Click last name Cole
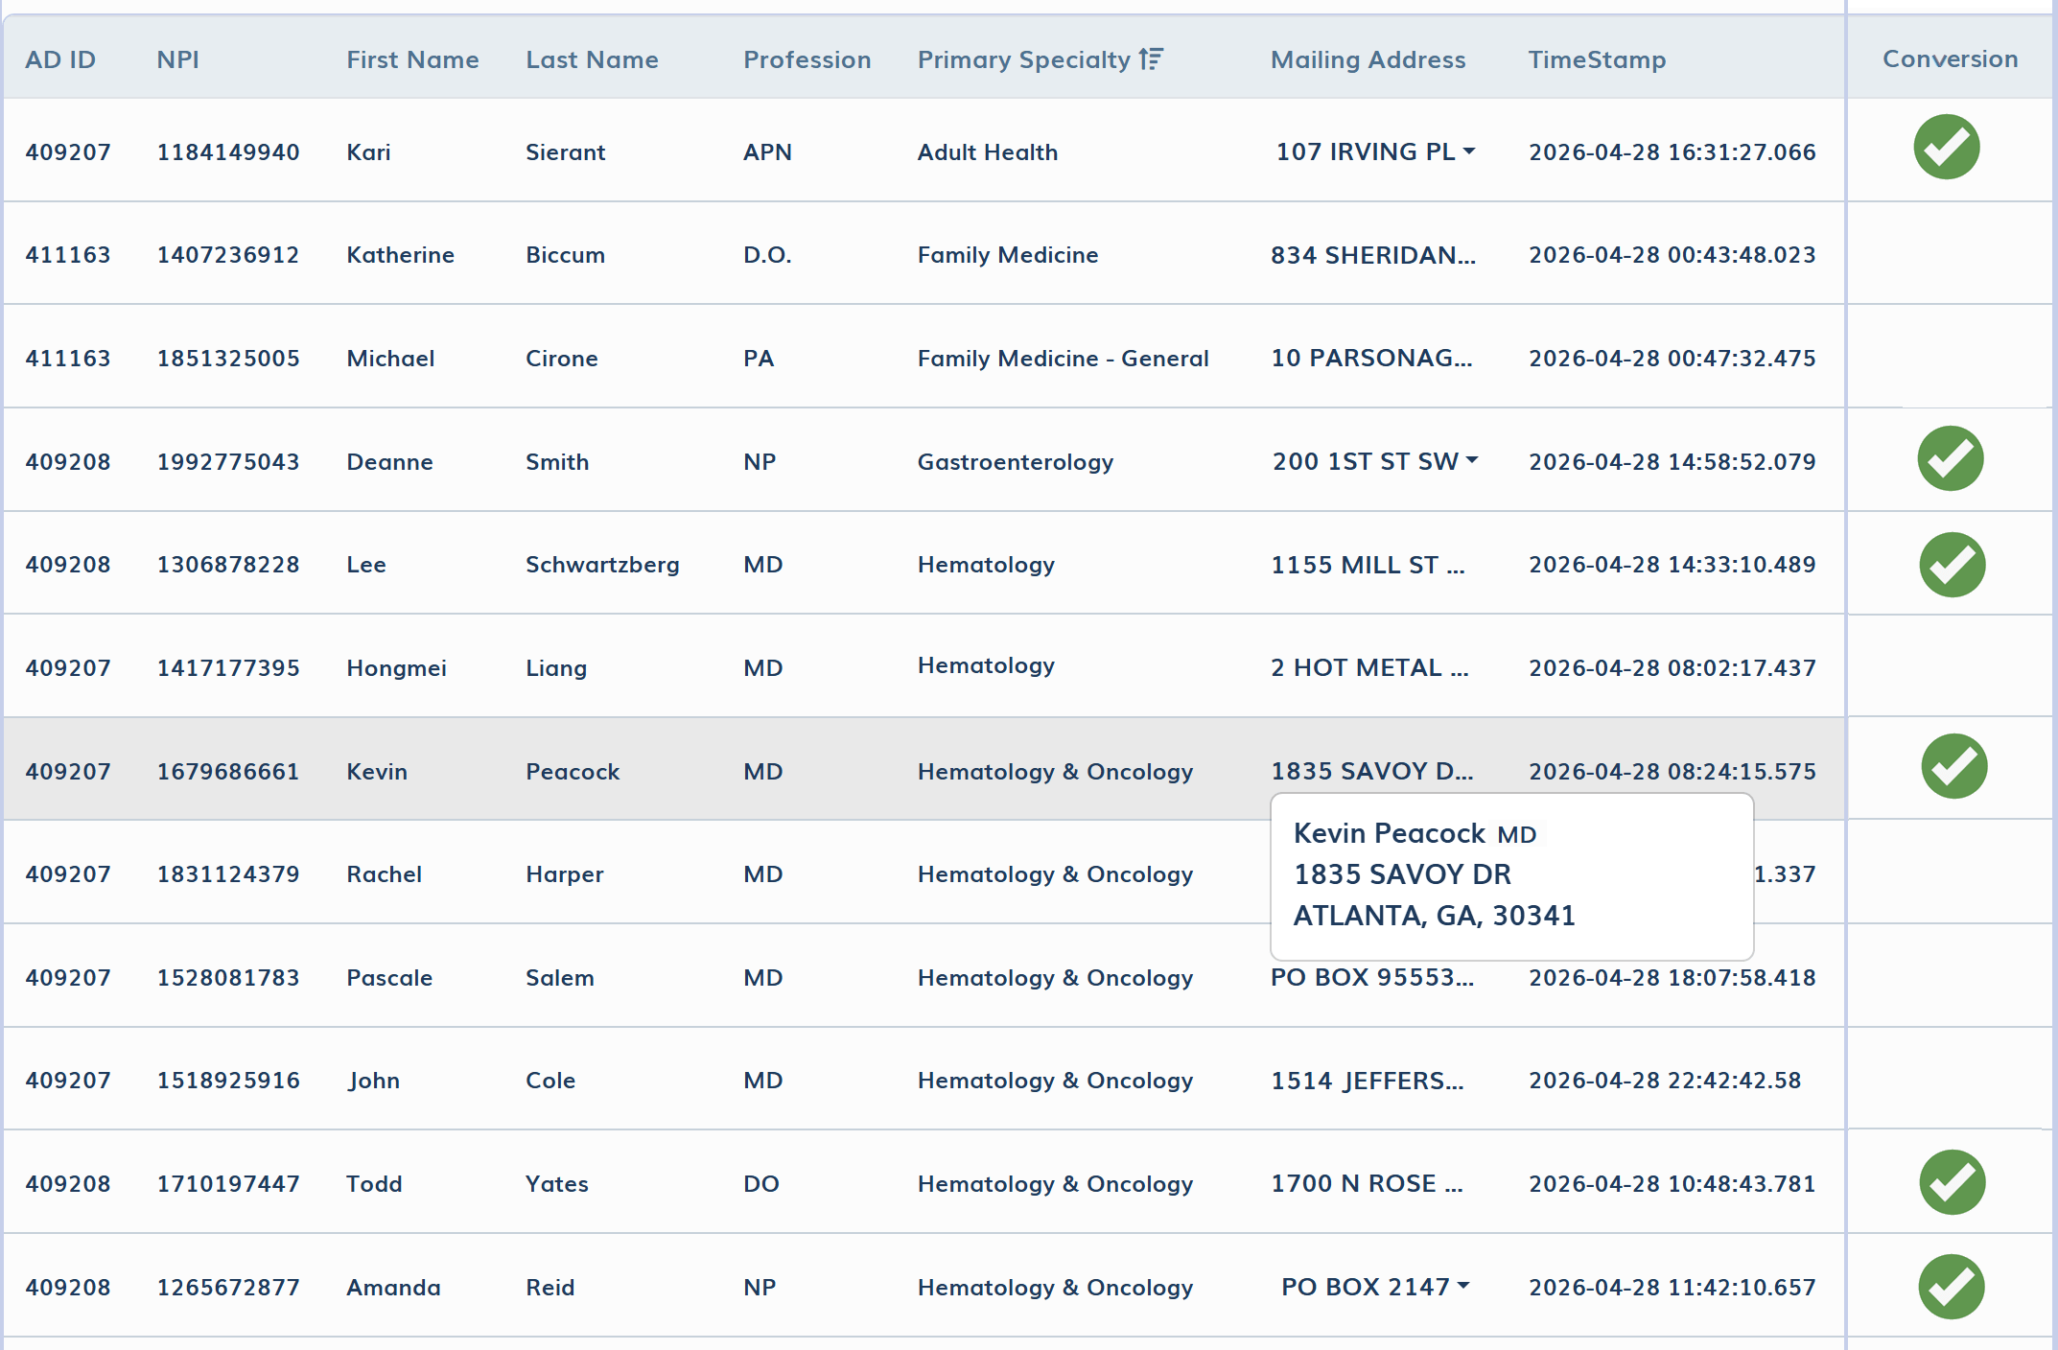Viewport: 2058px width, 1350px height. (550, 1081)
